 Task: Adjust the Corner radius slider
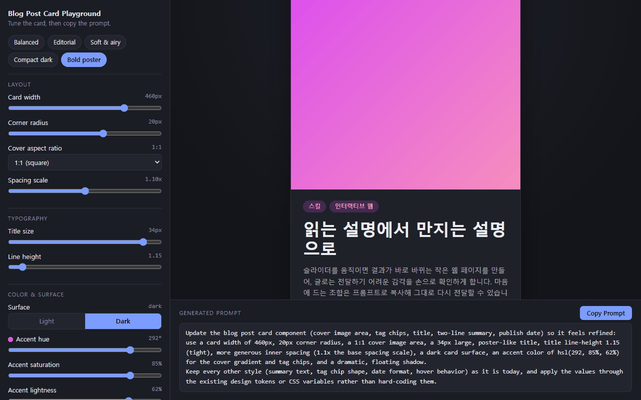(x=85, y=133)
